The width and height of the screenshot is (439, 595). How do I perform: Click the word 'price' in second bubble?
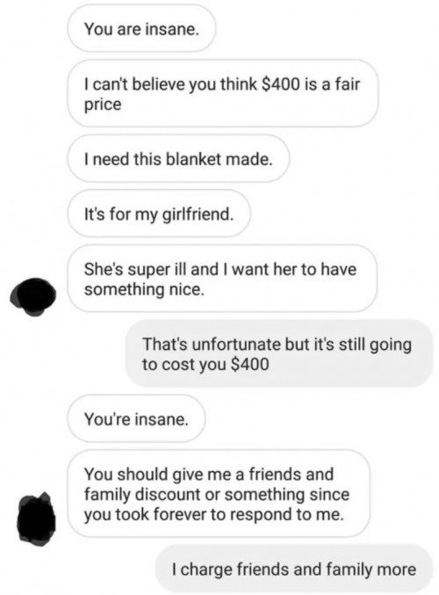point(103,105)
